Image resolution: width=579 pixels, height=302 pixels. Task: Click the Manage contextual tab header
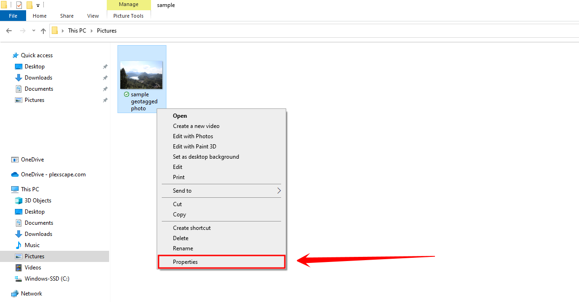point(129,5)
